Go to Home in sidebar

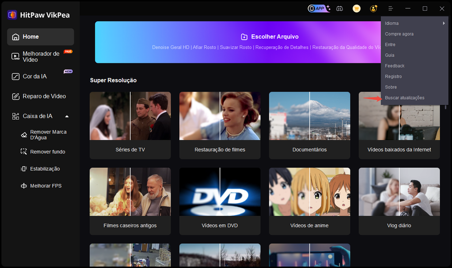[41, 37]
